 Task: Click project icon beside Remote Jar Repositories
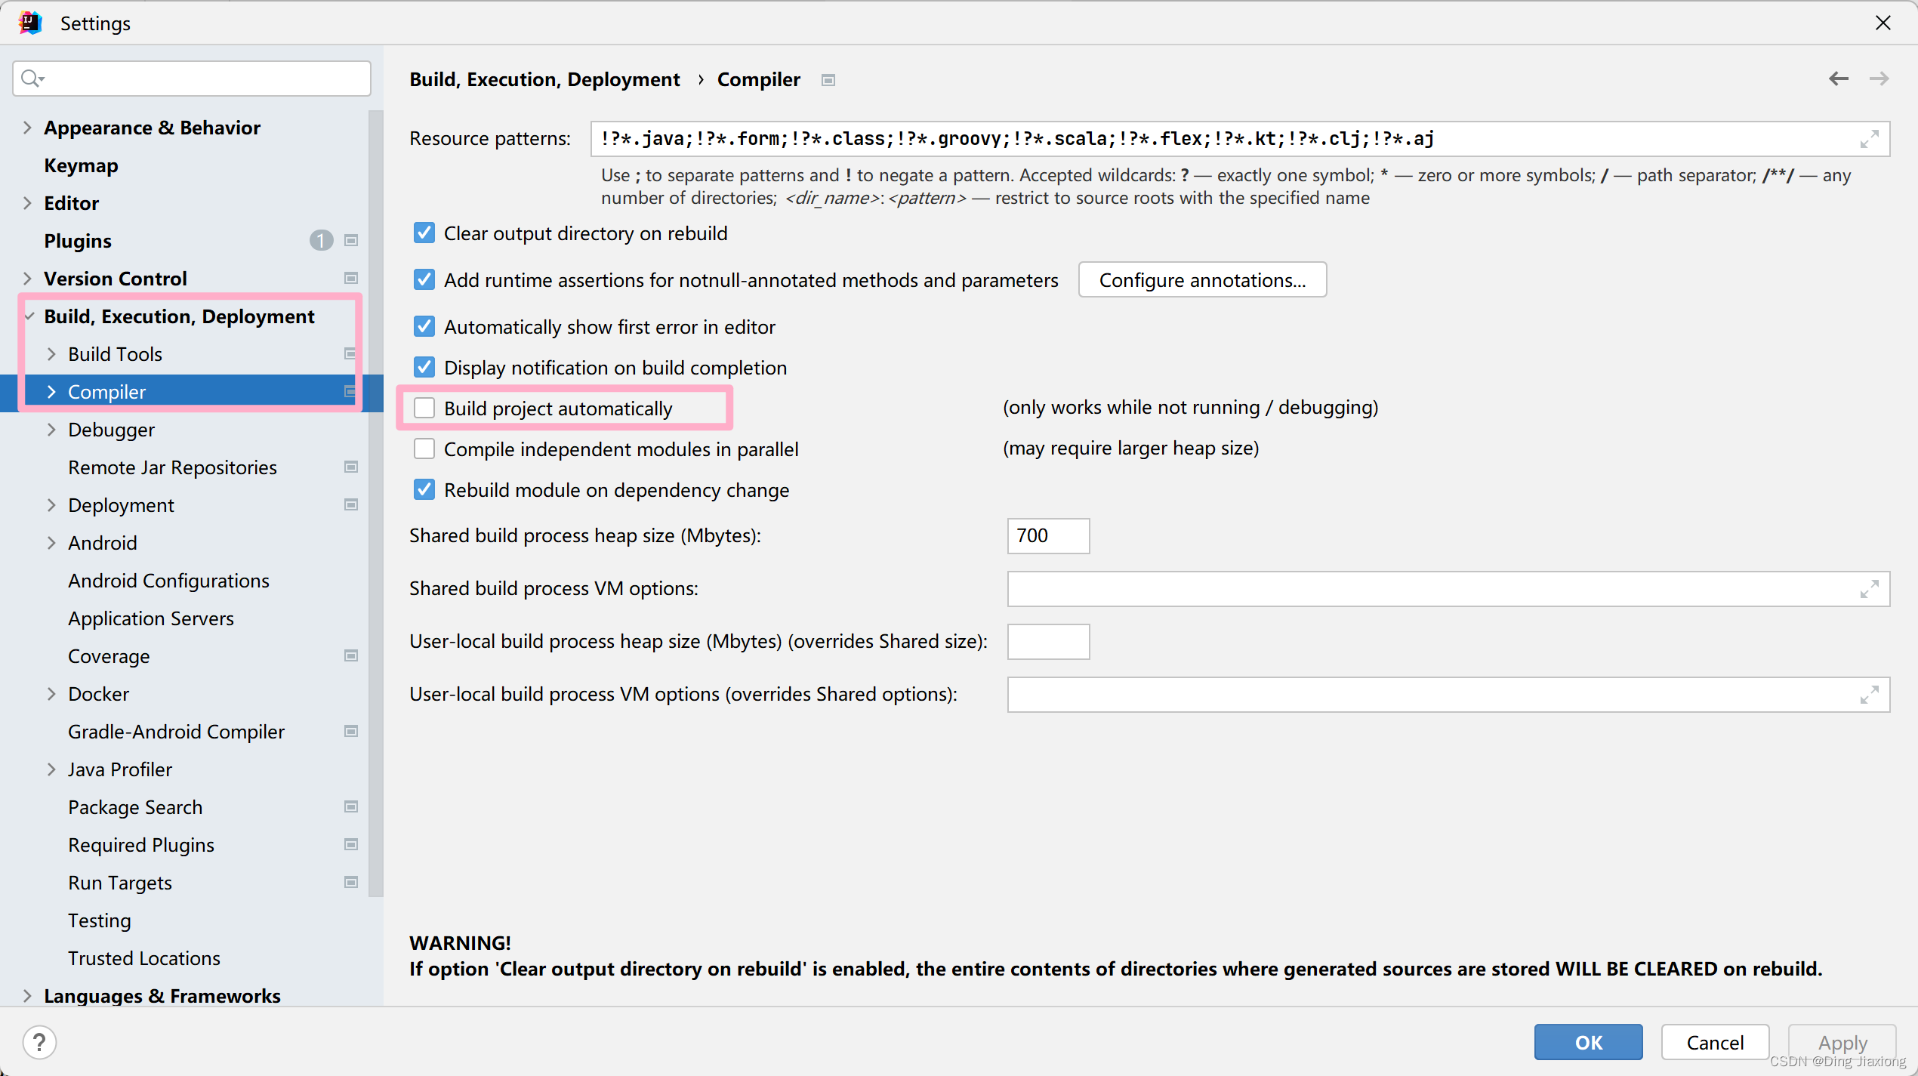[351, 467]
